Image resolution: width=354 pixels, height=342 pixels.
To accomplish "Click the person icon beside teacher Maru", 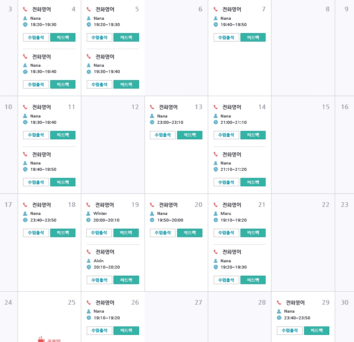I will point(215,214).
